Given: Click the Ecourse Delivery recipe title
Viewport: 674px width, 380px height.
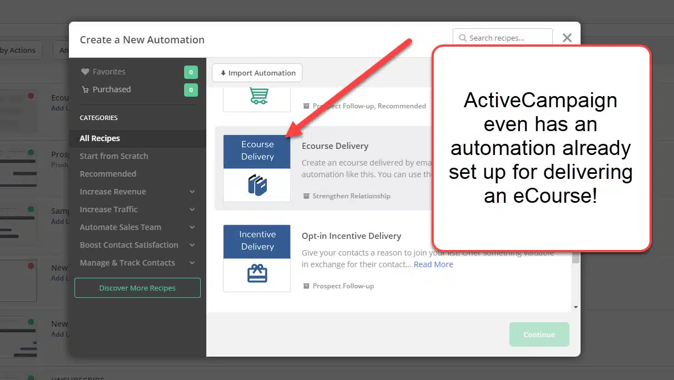Looking at the screenshot, I should click(335, 146).
